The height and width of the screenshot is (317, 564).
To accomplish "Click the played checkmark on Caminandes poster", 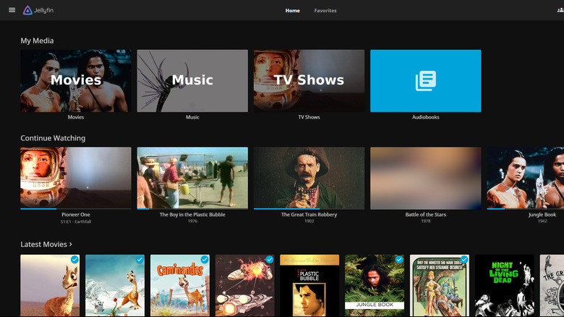I will 205,259.
